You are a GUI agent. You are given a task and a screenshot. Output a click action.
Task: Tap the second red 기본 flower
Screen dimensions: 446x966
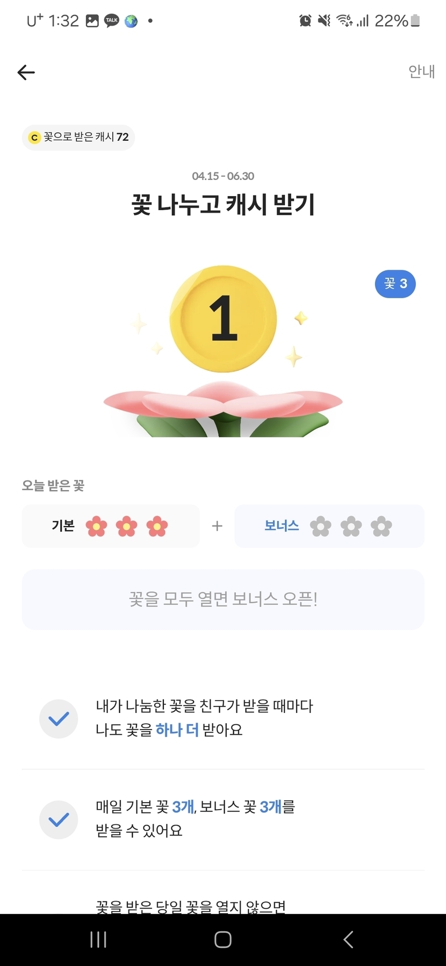pyautogui.click(x=127, y=527)
